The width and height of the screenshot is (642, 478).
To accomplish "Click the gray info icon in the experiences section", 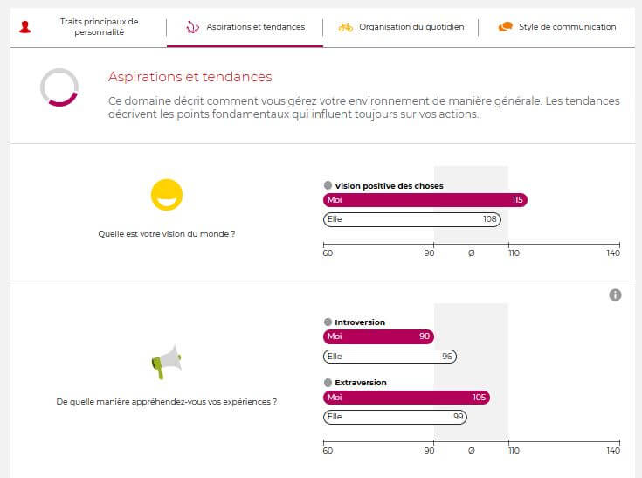I will 615,295.
